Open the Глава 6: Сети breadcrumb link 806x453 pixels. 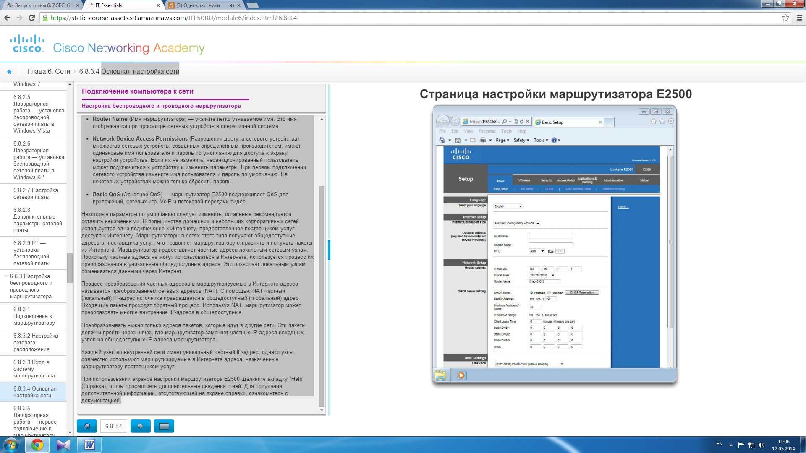click(x=49, y=72)
